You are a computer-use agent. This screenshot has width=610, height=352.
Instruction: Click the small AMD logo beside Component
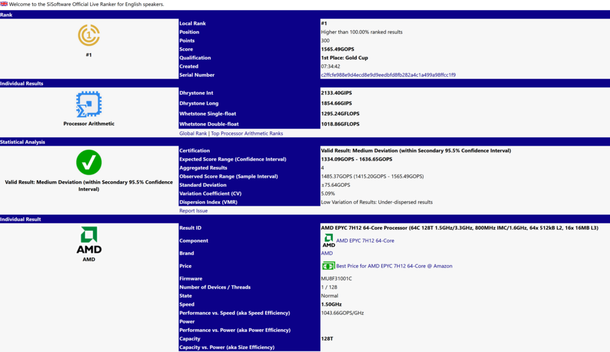click(x=329, y=240)
